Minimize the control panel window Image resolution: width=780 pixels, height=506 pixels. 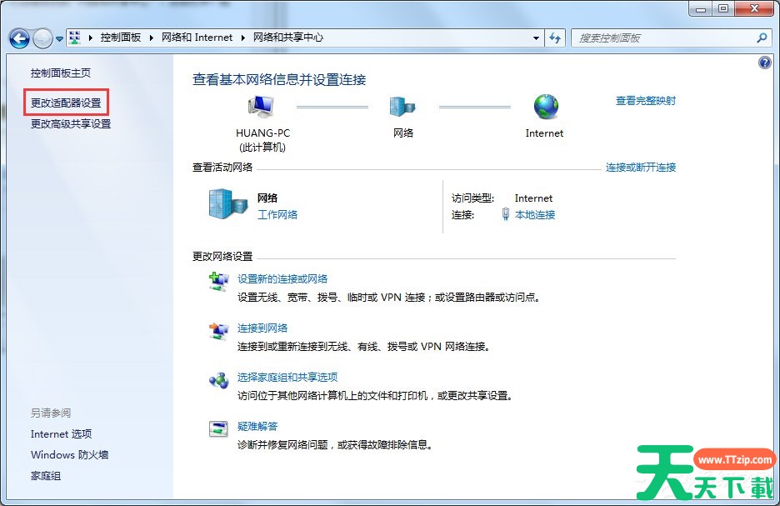[x=701, y=8]
